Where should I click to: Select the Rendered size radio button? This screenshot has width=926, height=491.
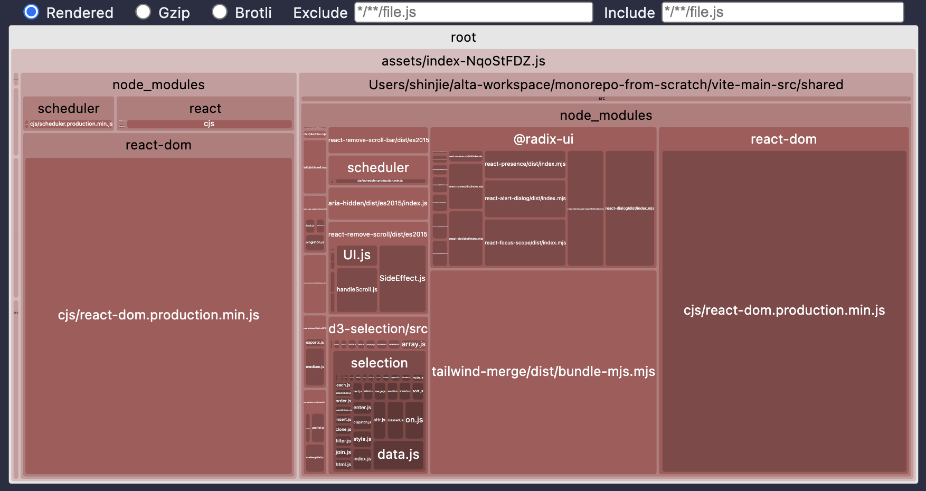31,12
